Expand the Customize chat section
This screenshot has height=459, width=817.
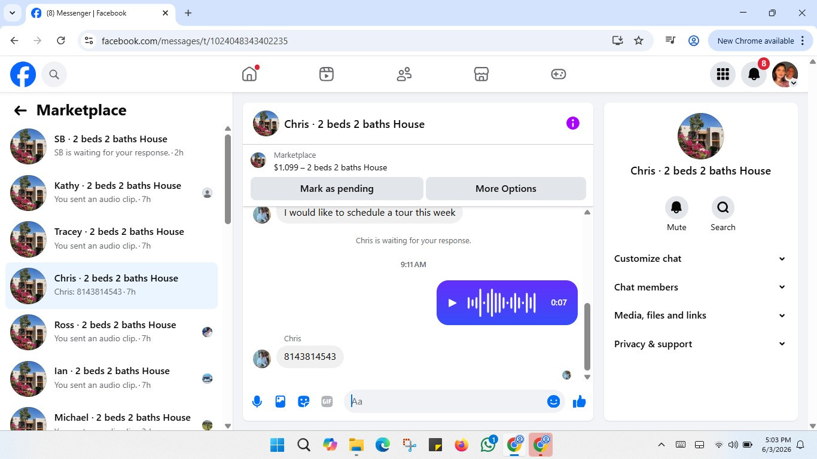click(700, 259)
